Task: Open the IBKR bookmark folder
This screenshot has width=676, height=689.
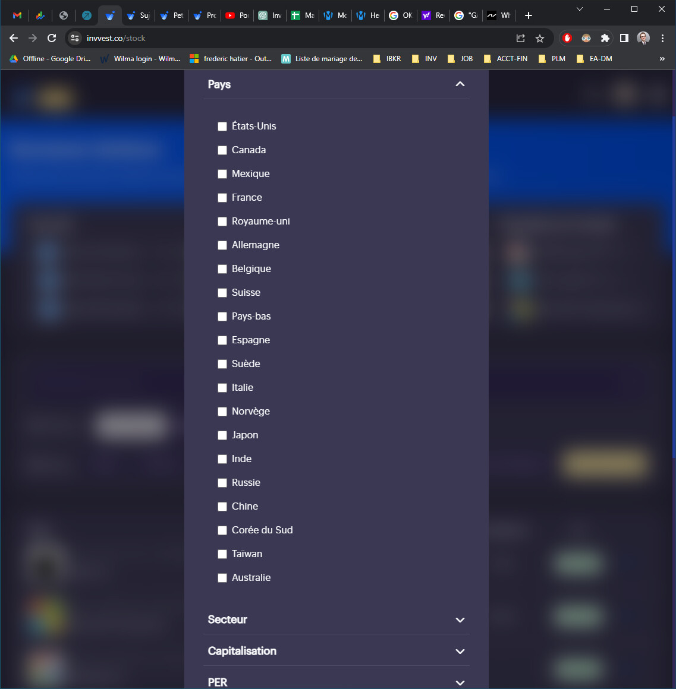Action: click(388, 59)
